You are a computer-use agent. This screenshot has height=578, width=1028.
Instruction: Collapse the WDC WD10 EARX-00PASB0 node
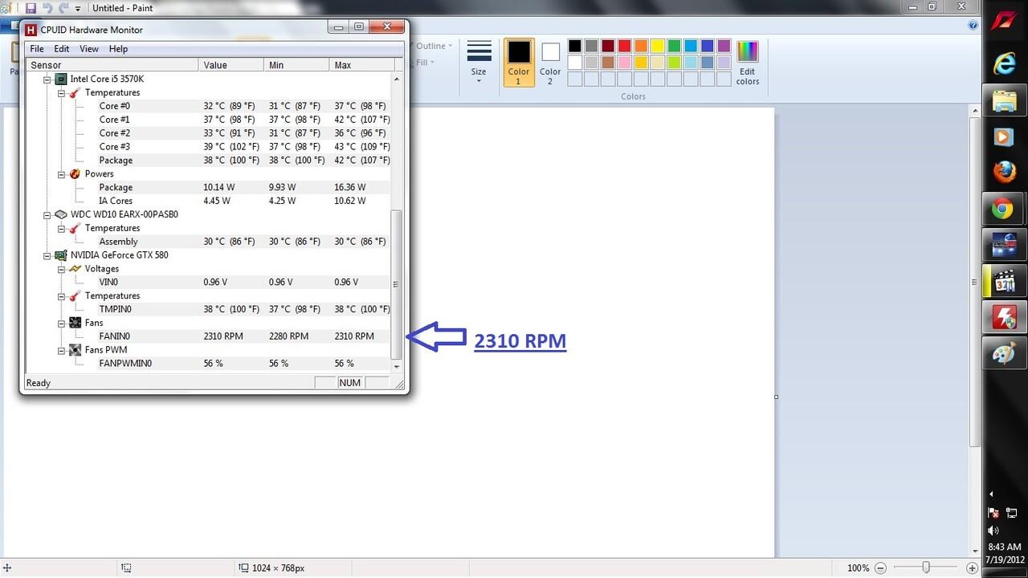(x=47, y=215)
